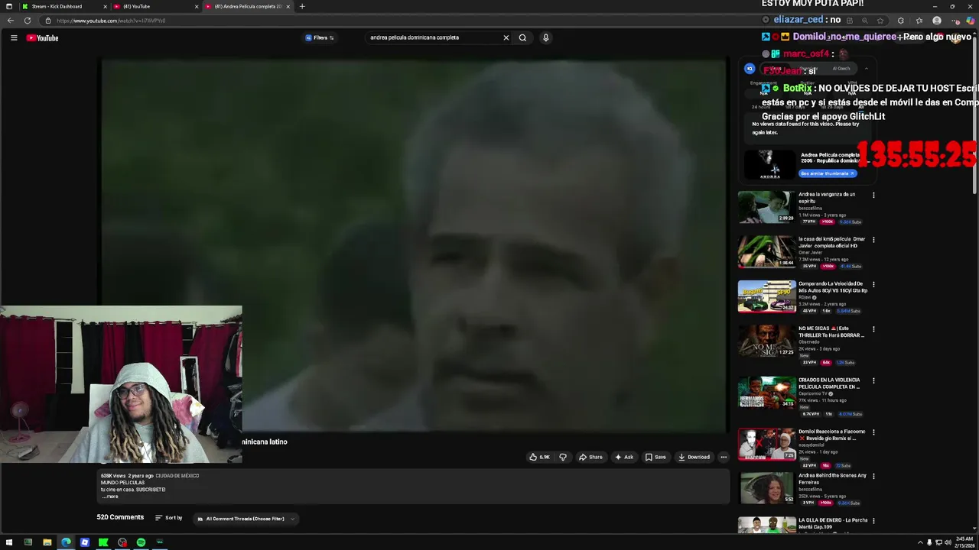The height and width of the screenshot is (550, 979).
Task: Open Microsoft Edge from taskbar
Action: click(66, 542)
